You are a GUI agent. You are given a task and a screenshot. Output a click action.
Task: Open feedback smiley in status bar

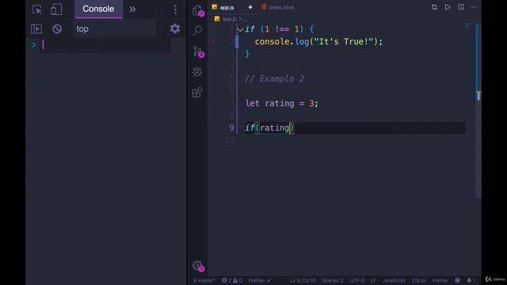point(457,280)
